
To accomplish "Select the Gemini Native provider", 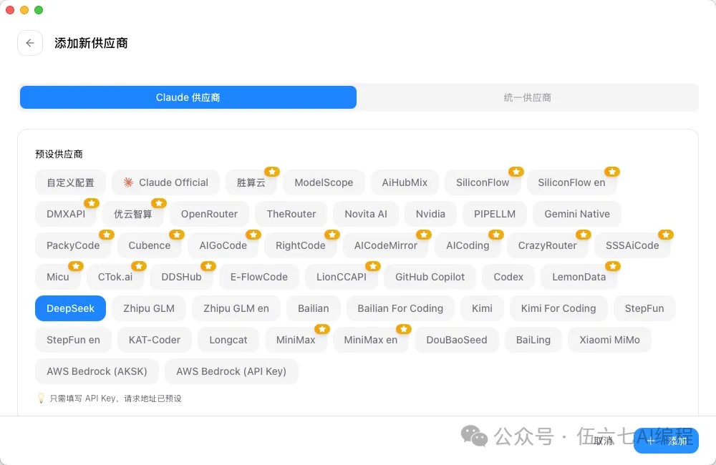I will pyautogui.click(x=577, y=214).
